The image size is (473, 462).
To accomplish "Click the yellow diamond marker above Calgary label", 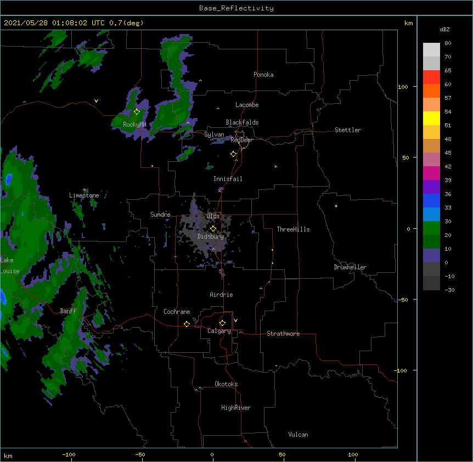I will [222, 323].
